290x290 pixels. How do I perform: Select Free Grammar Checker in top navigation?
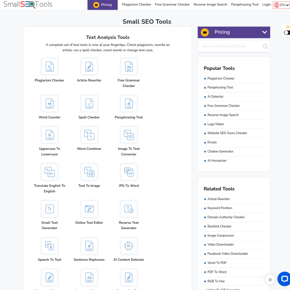click(172, 5)
